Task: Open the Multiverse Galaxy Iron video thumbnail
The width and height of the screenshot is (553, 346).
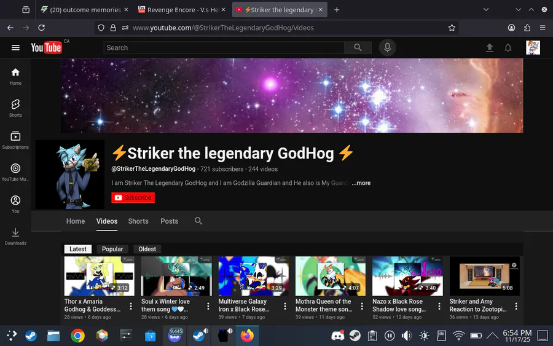Action: (x=253, y=276)
